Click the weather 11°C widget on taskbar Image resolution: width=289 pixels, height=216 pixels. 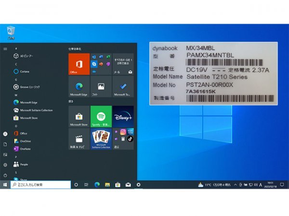214,185
